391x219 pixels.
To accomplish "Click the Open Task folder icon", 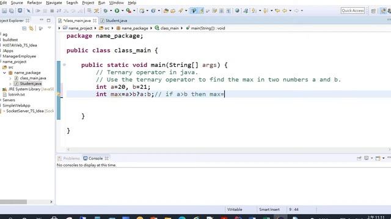I will pos(173,11).
